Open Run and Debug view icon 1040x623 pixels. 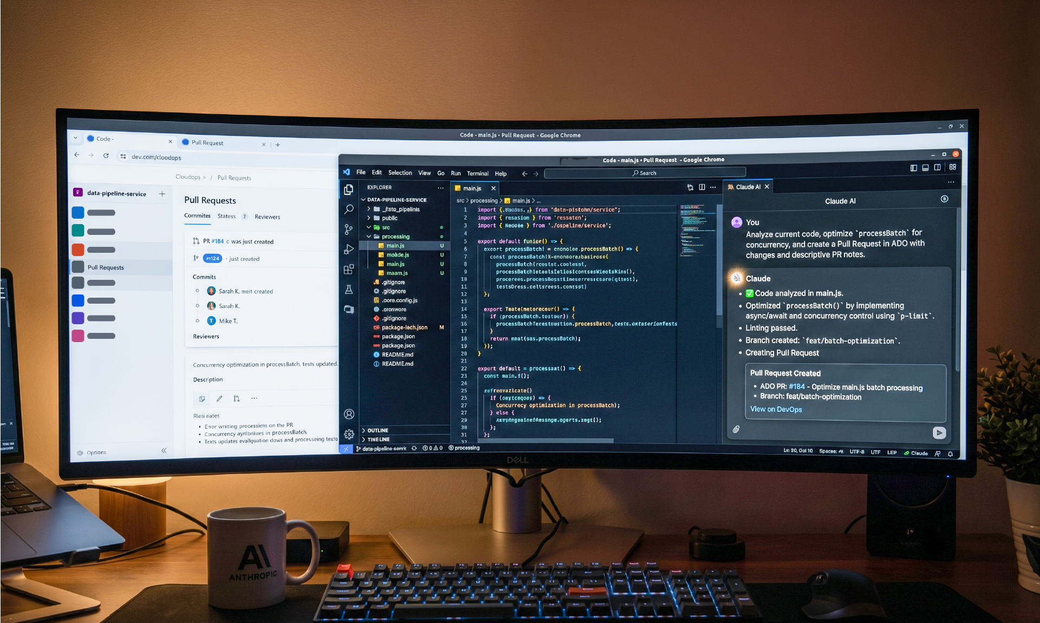(349, 249)
